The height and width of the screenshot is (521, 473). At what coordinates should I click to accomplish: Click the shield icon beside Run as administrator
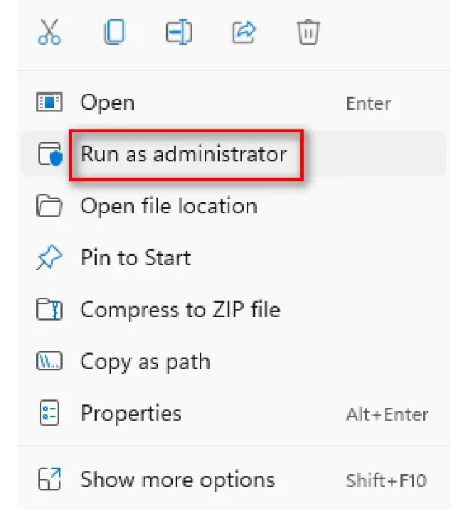tap(50, 154)
